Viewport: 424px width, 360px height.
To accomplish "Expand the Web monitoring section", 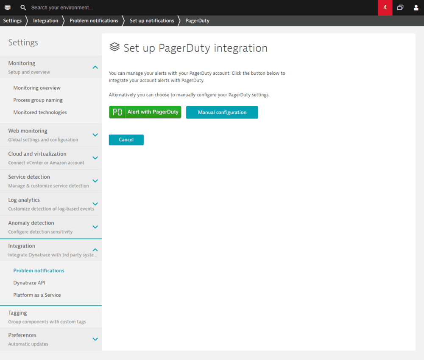I will pos(95,135).
